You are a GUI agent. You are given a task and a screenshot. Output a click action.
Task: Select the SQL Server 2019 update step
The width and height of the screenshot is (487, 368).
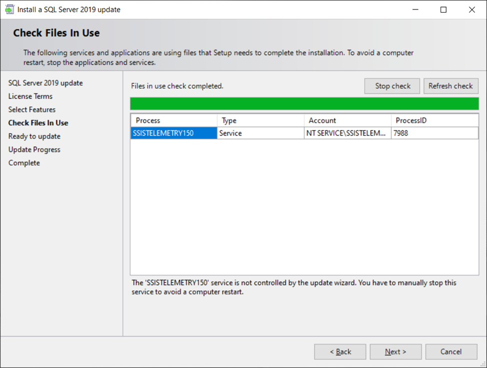45,83
